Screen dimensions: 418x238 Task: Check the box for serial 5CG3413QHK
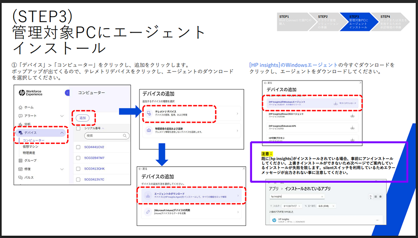pyautogui.click(x=78, y=169)
